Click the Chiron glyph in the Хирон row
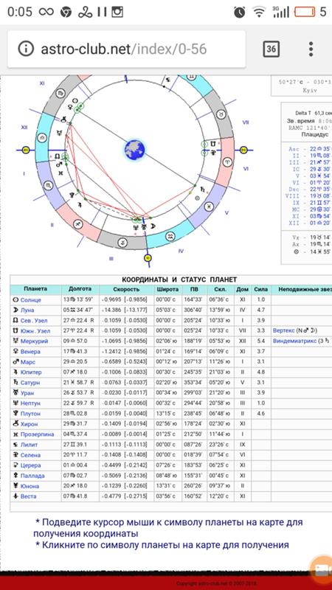Screen dimensions: 332x590 click(x=15, y=424)
